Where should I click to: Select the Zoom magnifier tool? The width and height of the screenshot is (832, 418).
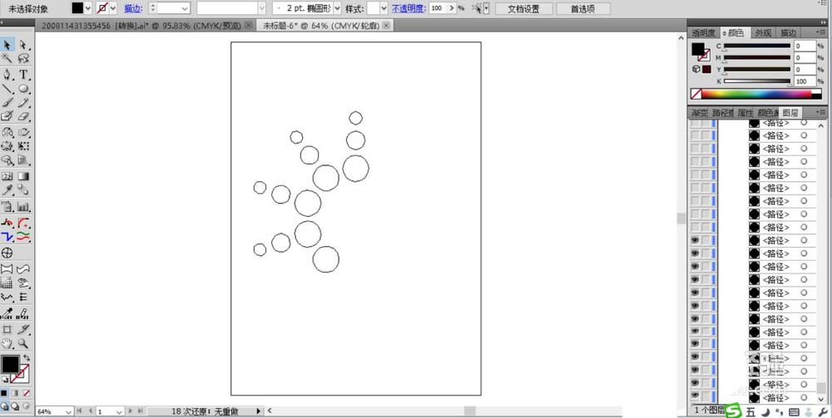[23, 343]
